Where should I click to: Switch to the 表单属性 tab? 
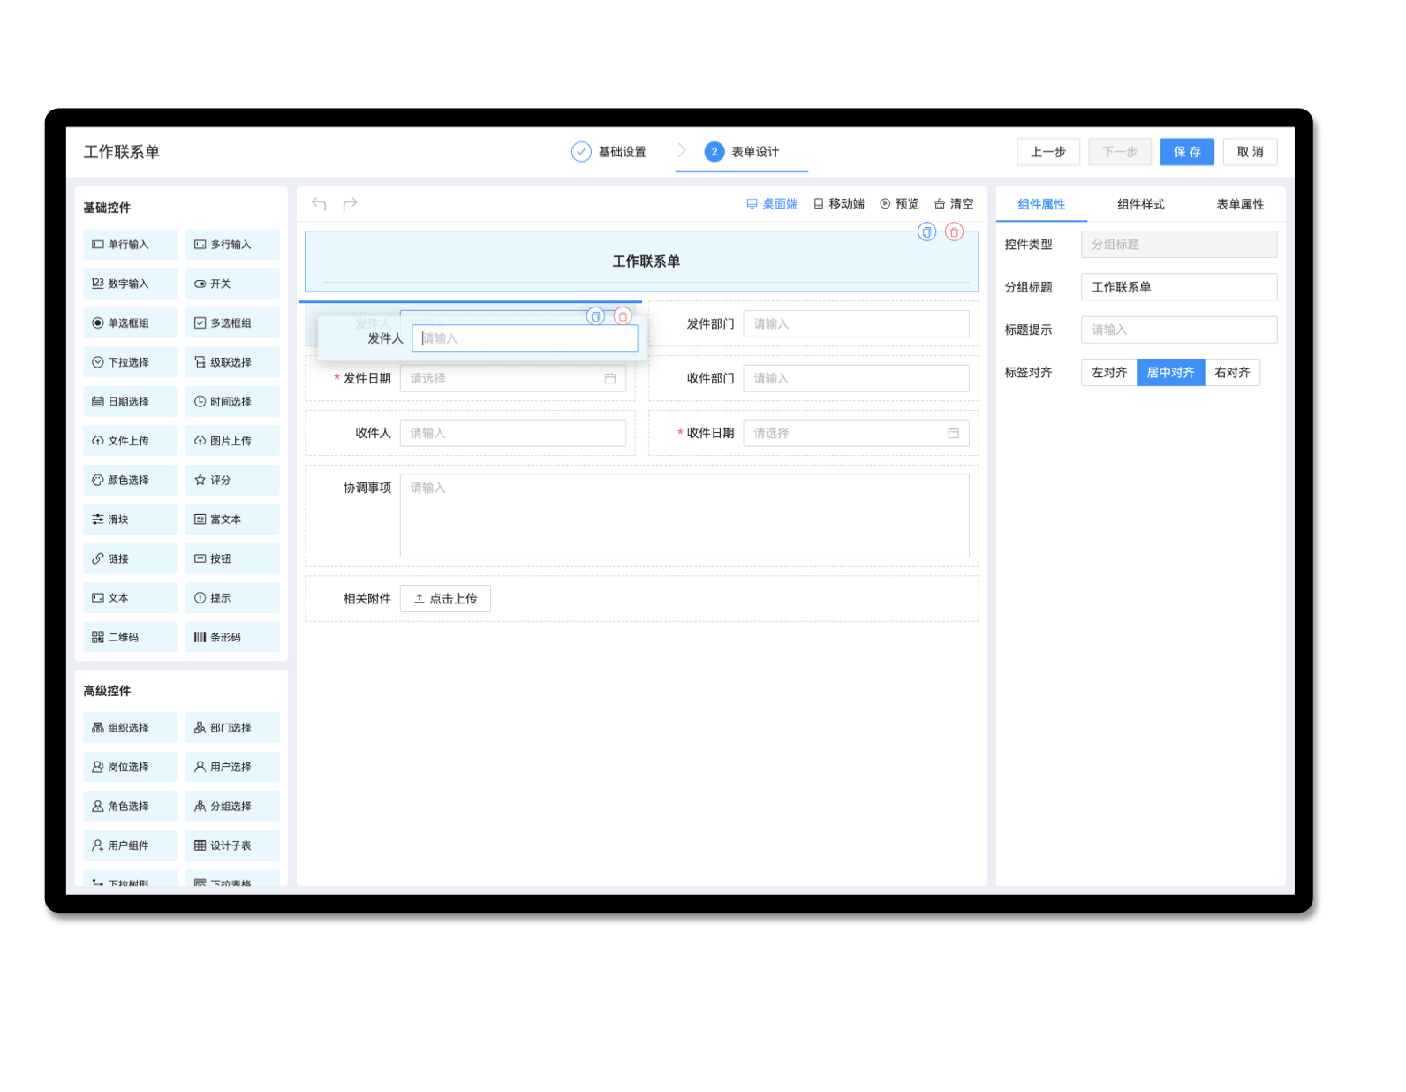1240,204
